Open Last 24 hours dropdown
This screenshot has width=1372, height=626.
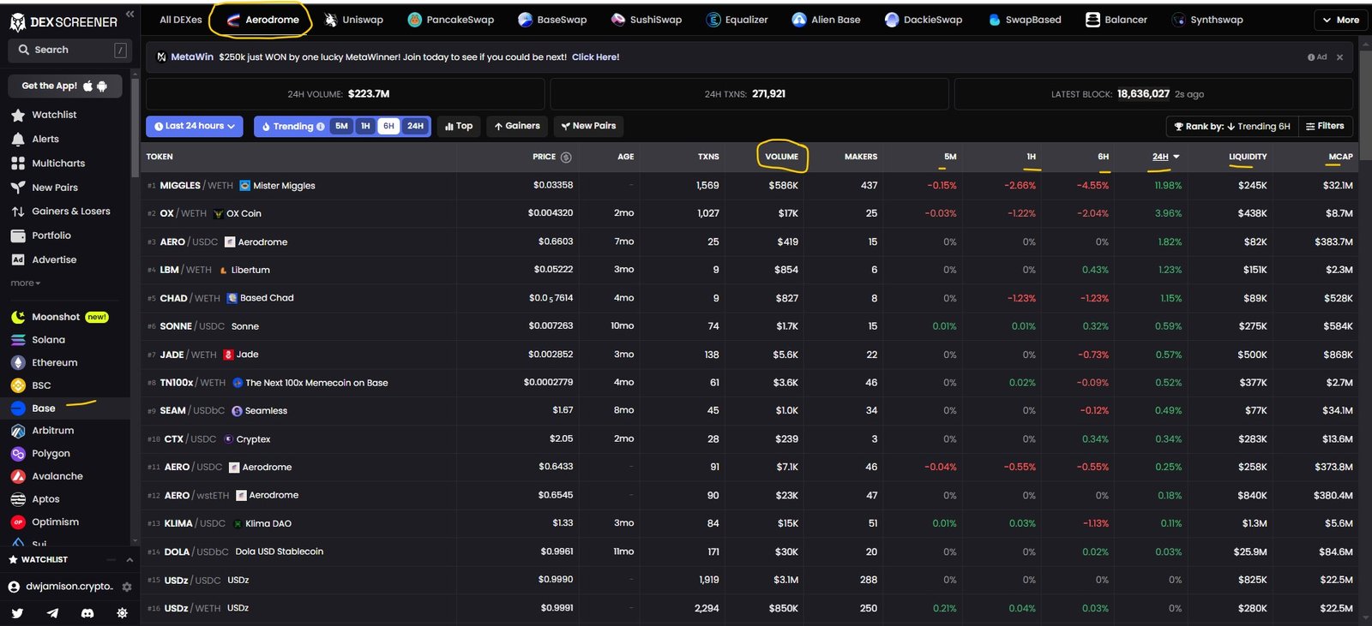pyautogui.click(x=195, y=126)
